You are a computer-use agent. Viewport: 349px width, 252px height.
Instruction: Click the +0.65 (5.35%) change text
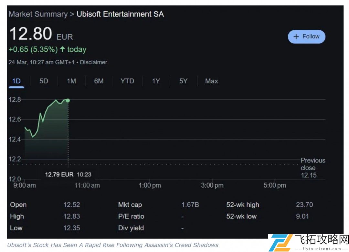click(33, 49)
